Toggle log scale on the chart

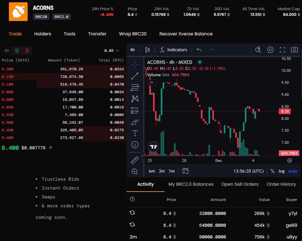click(282, 171)
